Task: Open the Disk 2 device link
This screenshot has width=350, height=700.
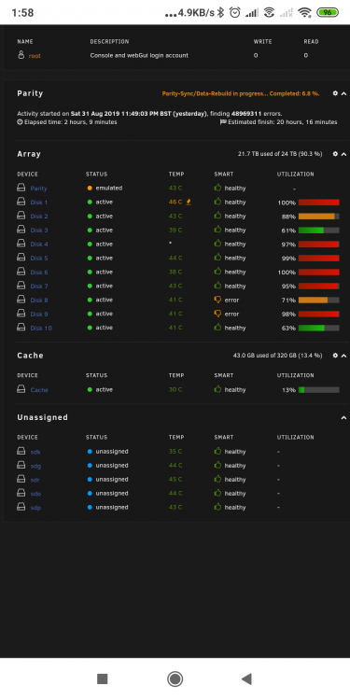Action: coord(39,217)
